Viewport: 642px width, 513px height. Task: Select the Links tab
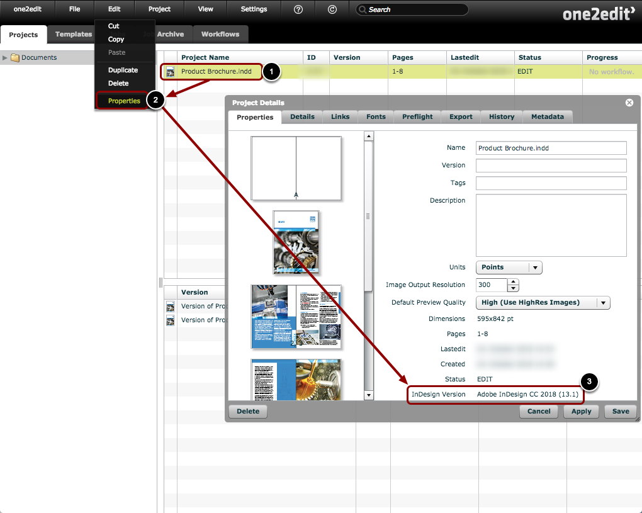pyautogui.click(x=341, y=116)
